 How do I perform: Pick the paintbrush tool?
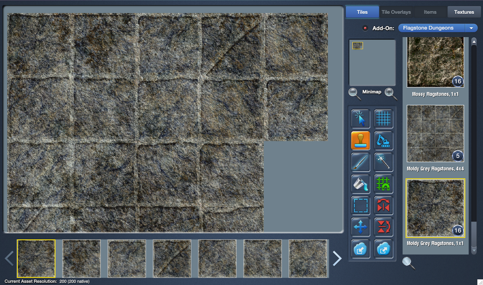tap(360, 162)
